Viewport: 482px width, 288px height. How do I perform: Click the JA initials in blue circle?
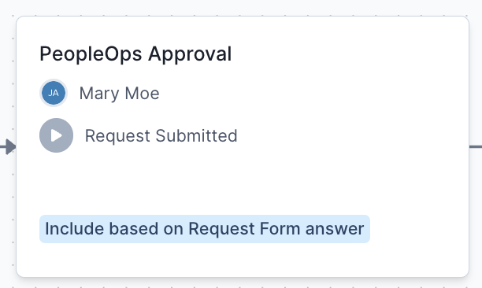54,93
